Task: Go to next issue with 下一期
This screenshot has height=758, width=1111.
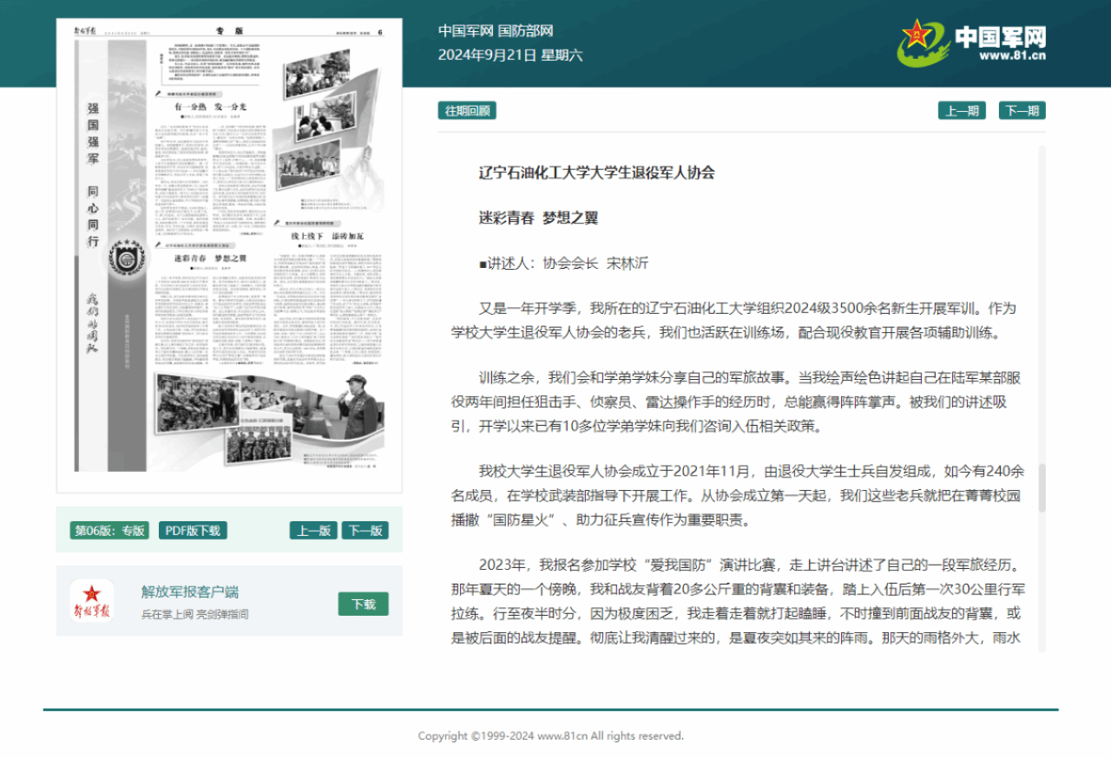Action: 1022,110
